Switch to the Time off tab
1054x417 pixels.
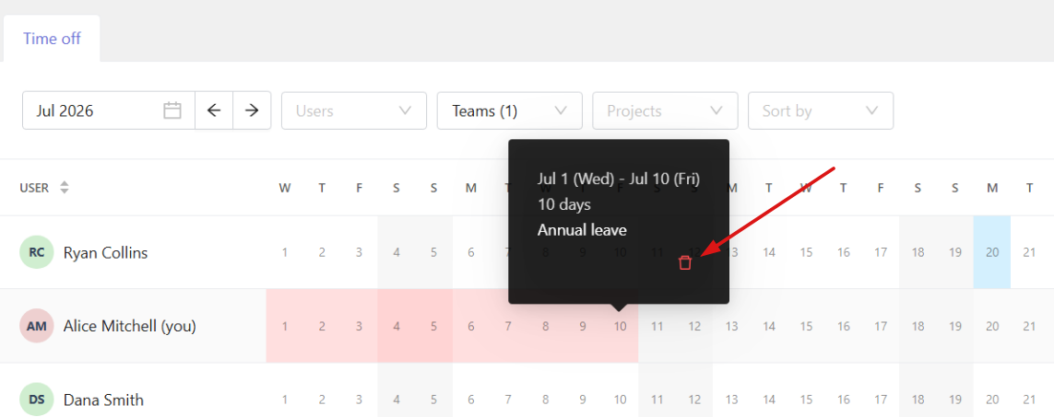52,39
